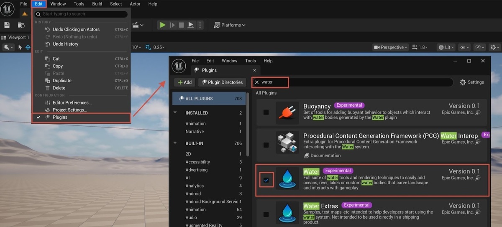Choose Undo Clicking on Actors
The height and width of the screenshot is (227, 502).
82,30
